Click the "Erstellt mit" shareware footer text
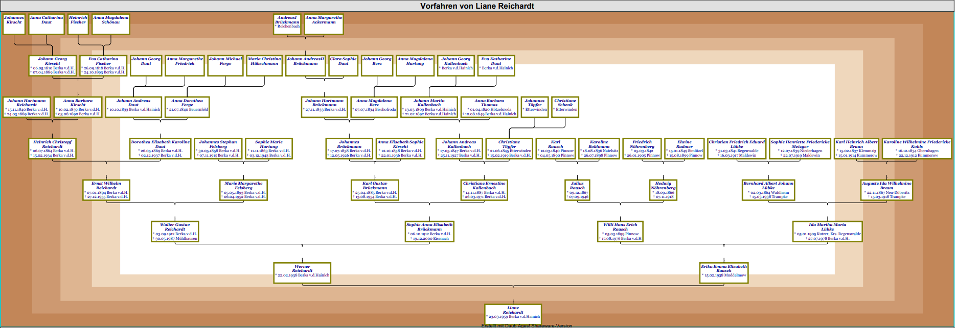956x328 pixels. pyautogui.click(x=527, y=325)
